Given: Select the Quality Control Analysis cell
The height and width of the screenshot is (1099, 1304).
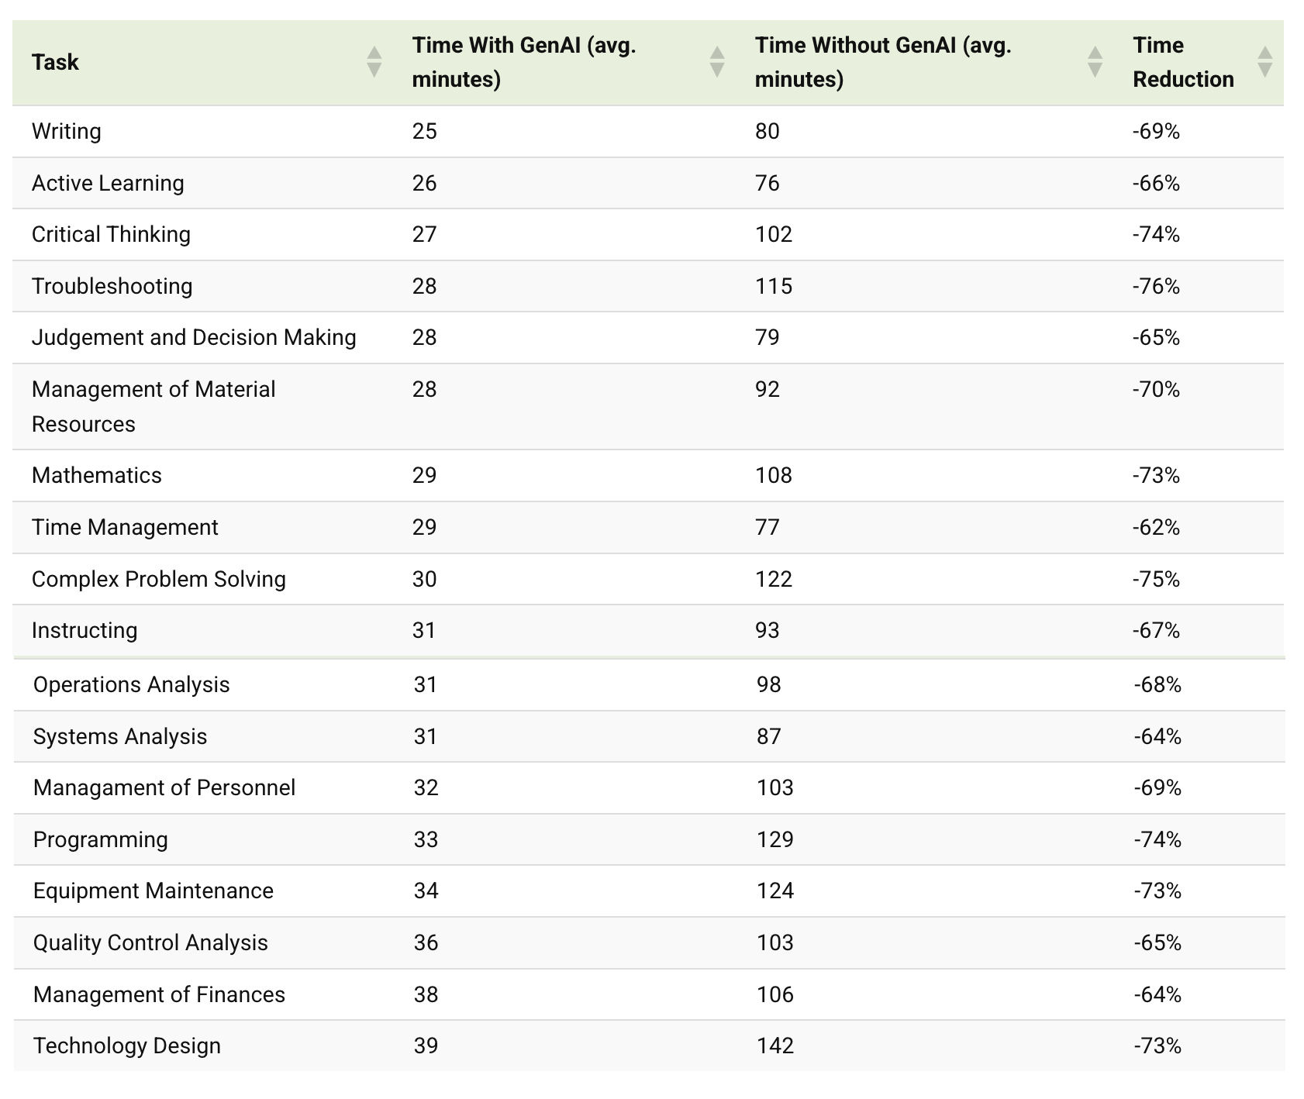Looking at the screenshot, I should point(150,942).
